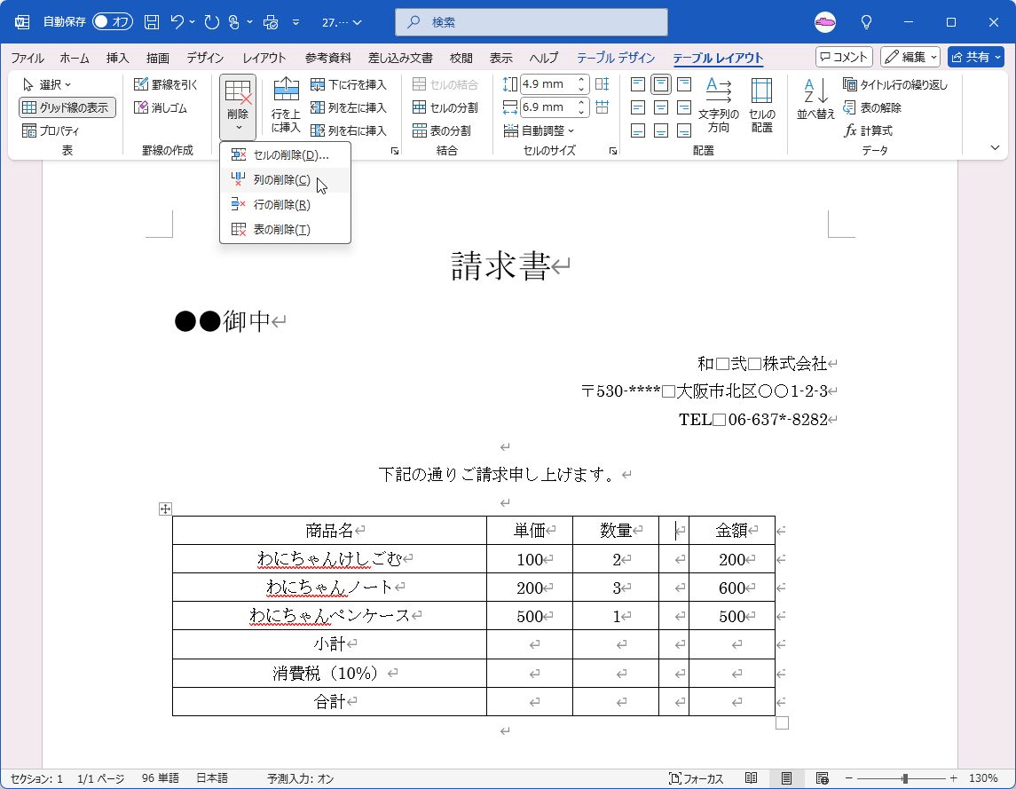This screenshot has height=789, width=1016.
Task: Click the コメント comments button
Action: 844,57
